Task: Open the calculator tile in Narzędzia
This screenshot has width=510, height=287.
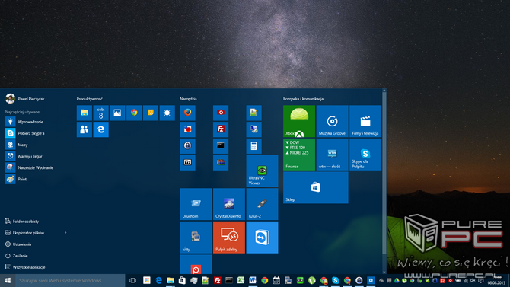Action: point(254,146)
